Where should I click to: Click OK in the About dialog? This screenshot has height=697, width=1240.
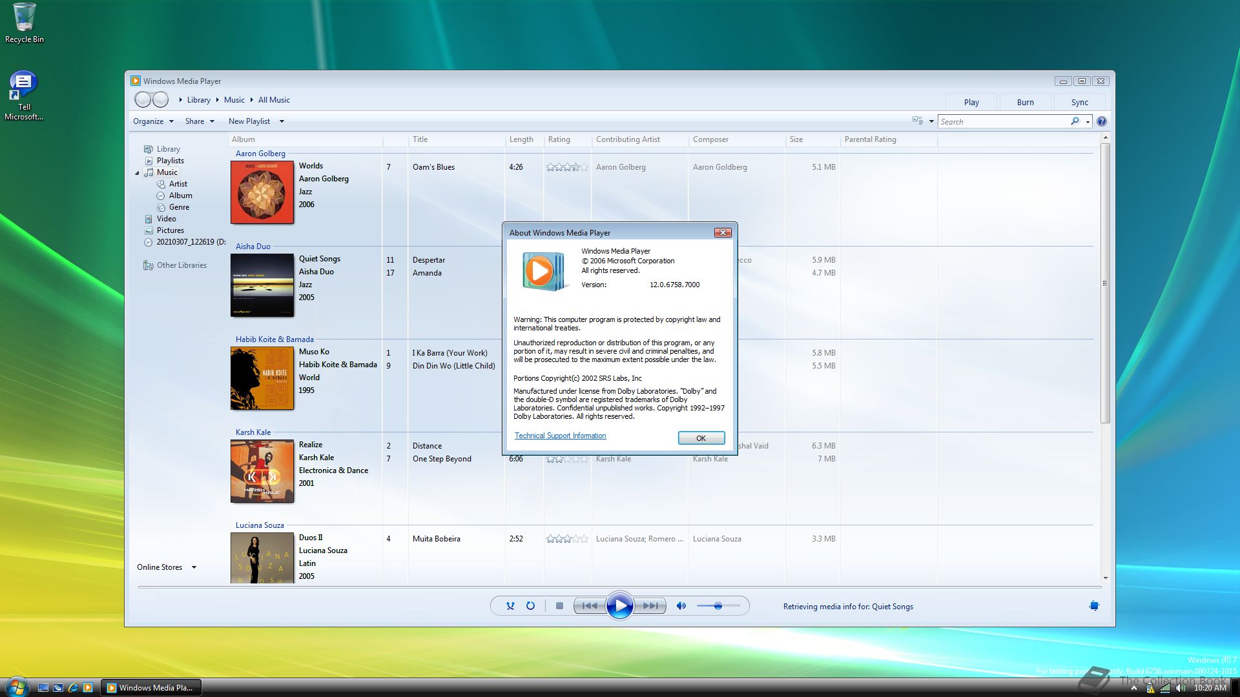click(701, 438)
